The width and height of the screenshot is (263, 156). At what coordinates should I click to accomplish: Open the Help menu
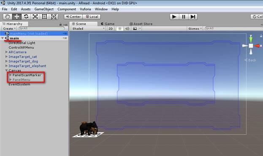(x=115, y=9)
